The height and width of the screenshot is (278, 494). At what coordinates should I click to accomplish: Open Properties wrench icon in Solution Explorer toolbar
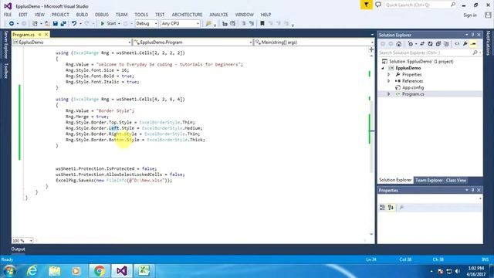pyautogui.click(x=465, y=44)
